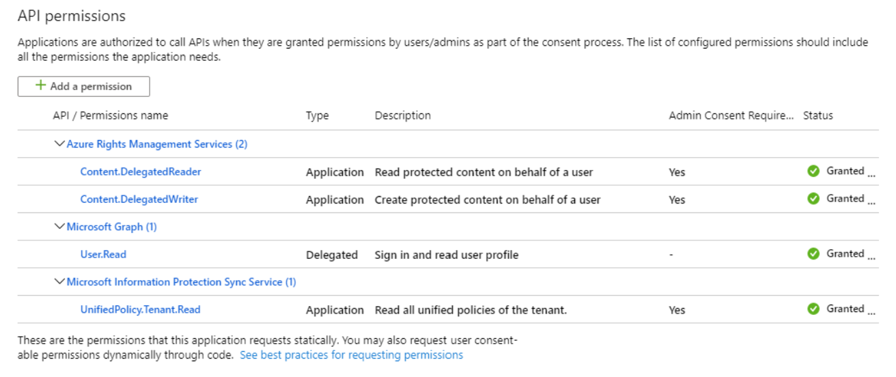Viewport: 896px width, 377px height.
Task: Click green Granted checkmark for UnifiedPolicy.Tenant.Read
Action: (813, 309)
